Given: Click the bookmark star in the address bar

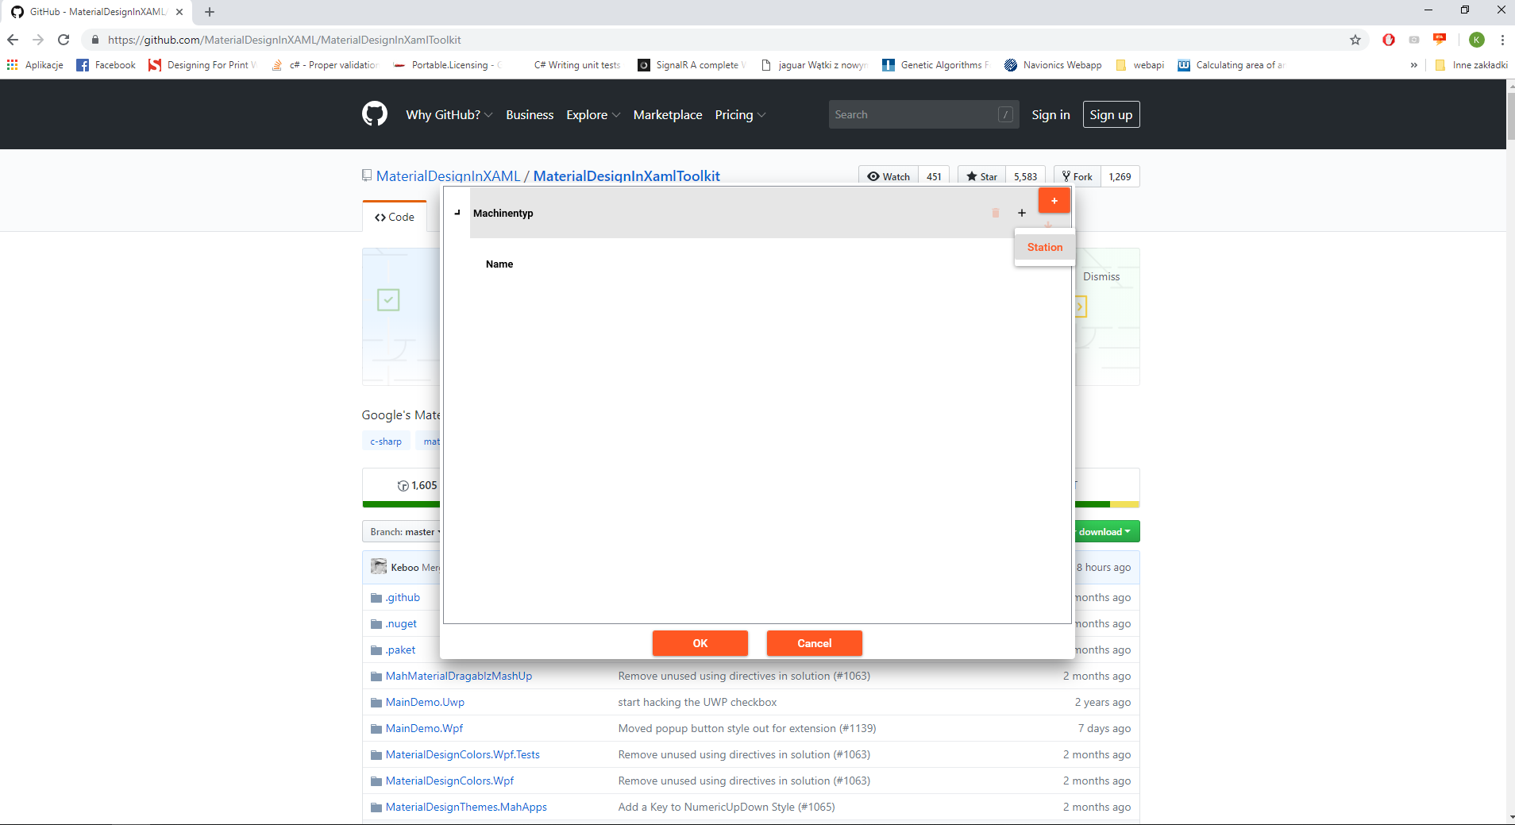Looking at the screenshot, I should [1355, 39].
